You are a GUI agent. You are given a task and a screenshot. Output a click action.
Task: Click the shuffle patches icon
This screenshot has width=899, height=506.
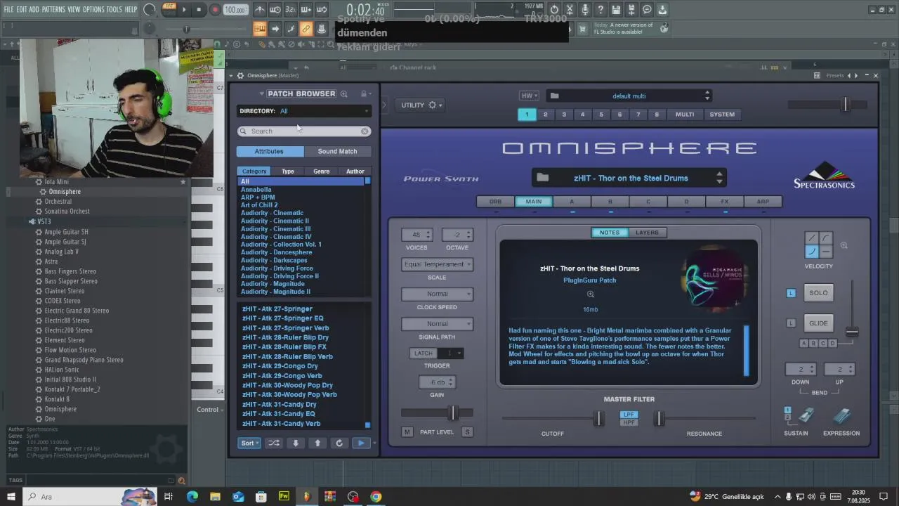pyautogui.click(x=274, y=443)
